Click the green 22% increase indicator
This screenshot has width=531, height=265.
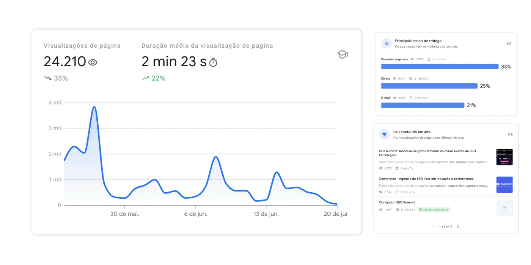(154, 78)
